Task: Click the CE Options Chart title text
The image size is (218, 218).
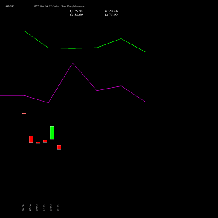Action: [59, 7]
